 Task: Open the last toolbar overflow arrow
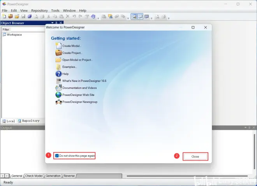pos(169,18)
